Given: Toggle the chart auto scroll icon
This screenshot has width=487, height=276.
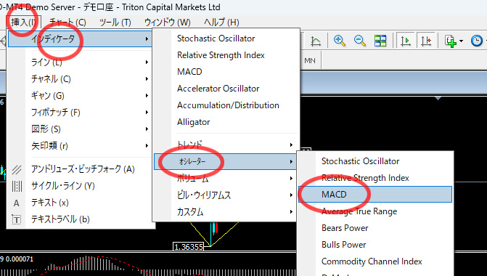Looking at the screenshot, I should (x=406, y=41).
